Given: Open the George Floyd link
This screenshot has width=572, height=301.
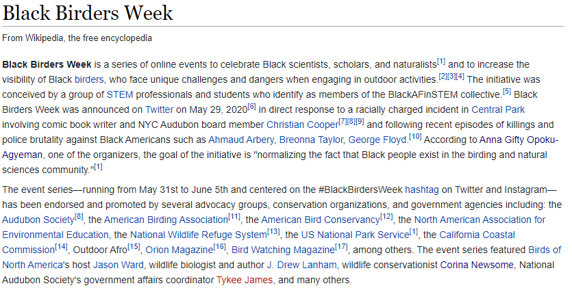Looking at the screenshot, I should [x=377, y=140].
